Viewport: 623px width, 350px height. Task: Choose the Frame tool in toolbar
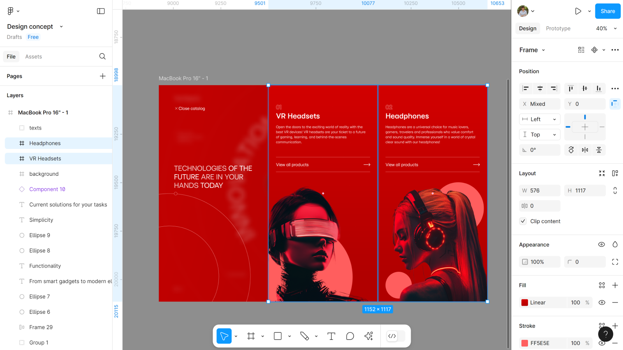click(251, 336)
